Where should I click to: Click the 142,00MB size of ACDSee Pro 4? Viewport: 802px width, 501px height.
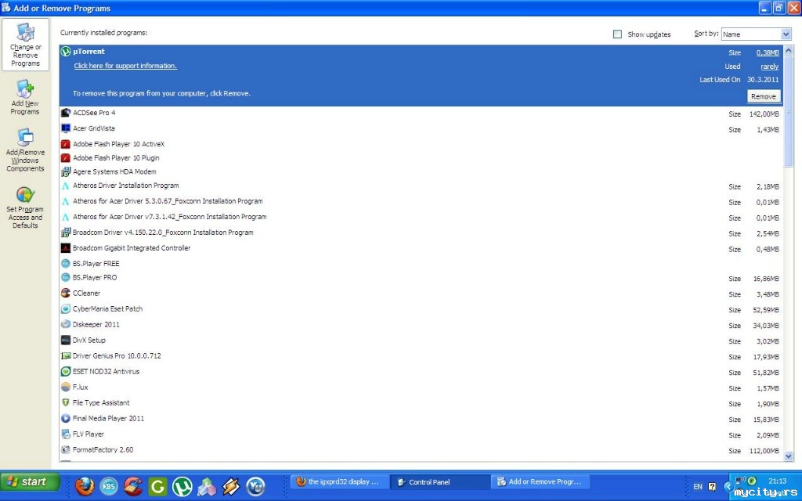coord(764,114)
